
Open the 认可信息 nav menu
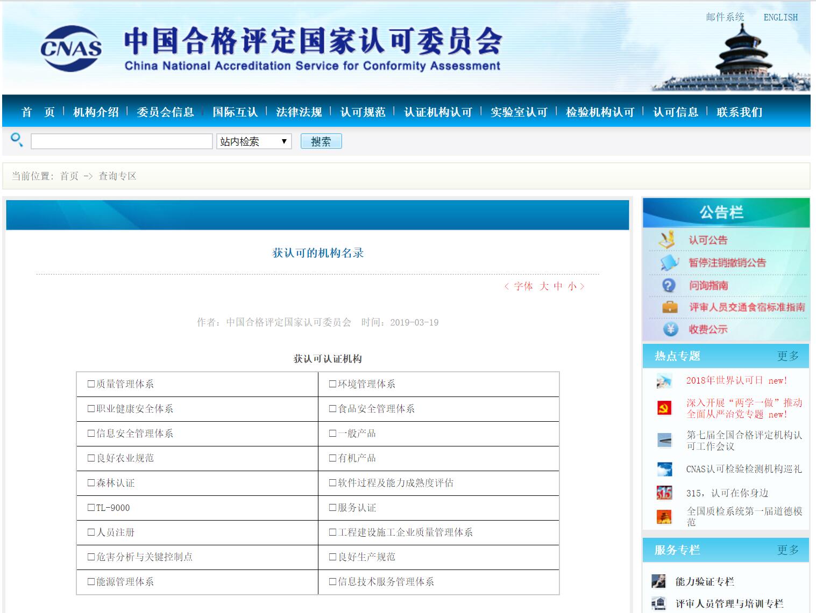pyautogui.click(x=676, y=112)
